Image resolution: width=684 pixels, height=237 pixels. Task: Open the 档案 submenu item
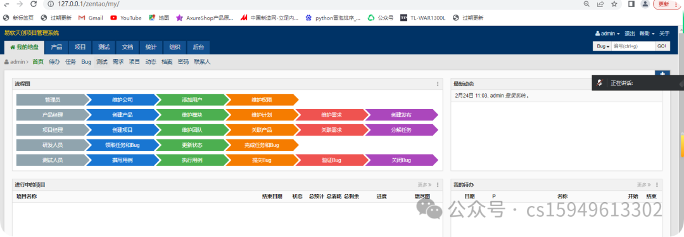point(167,62)
